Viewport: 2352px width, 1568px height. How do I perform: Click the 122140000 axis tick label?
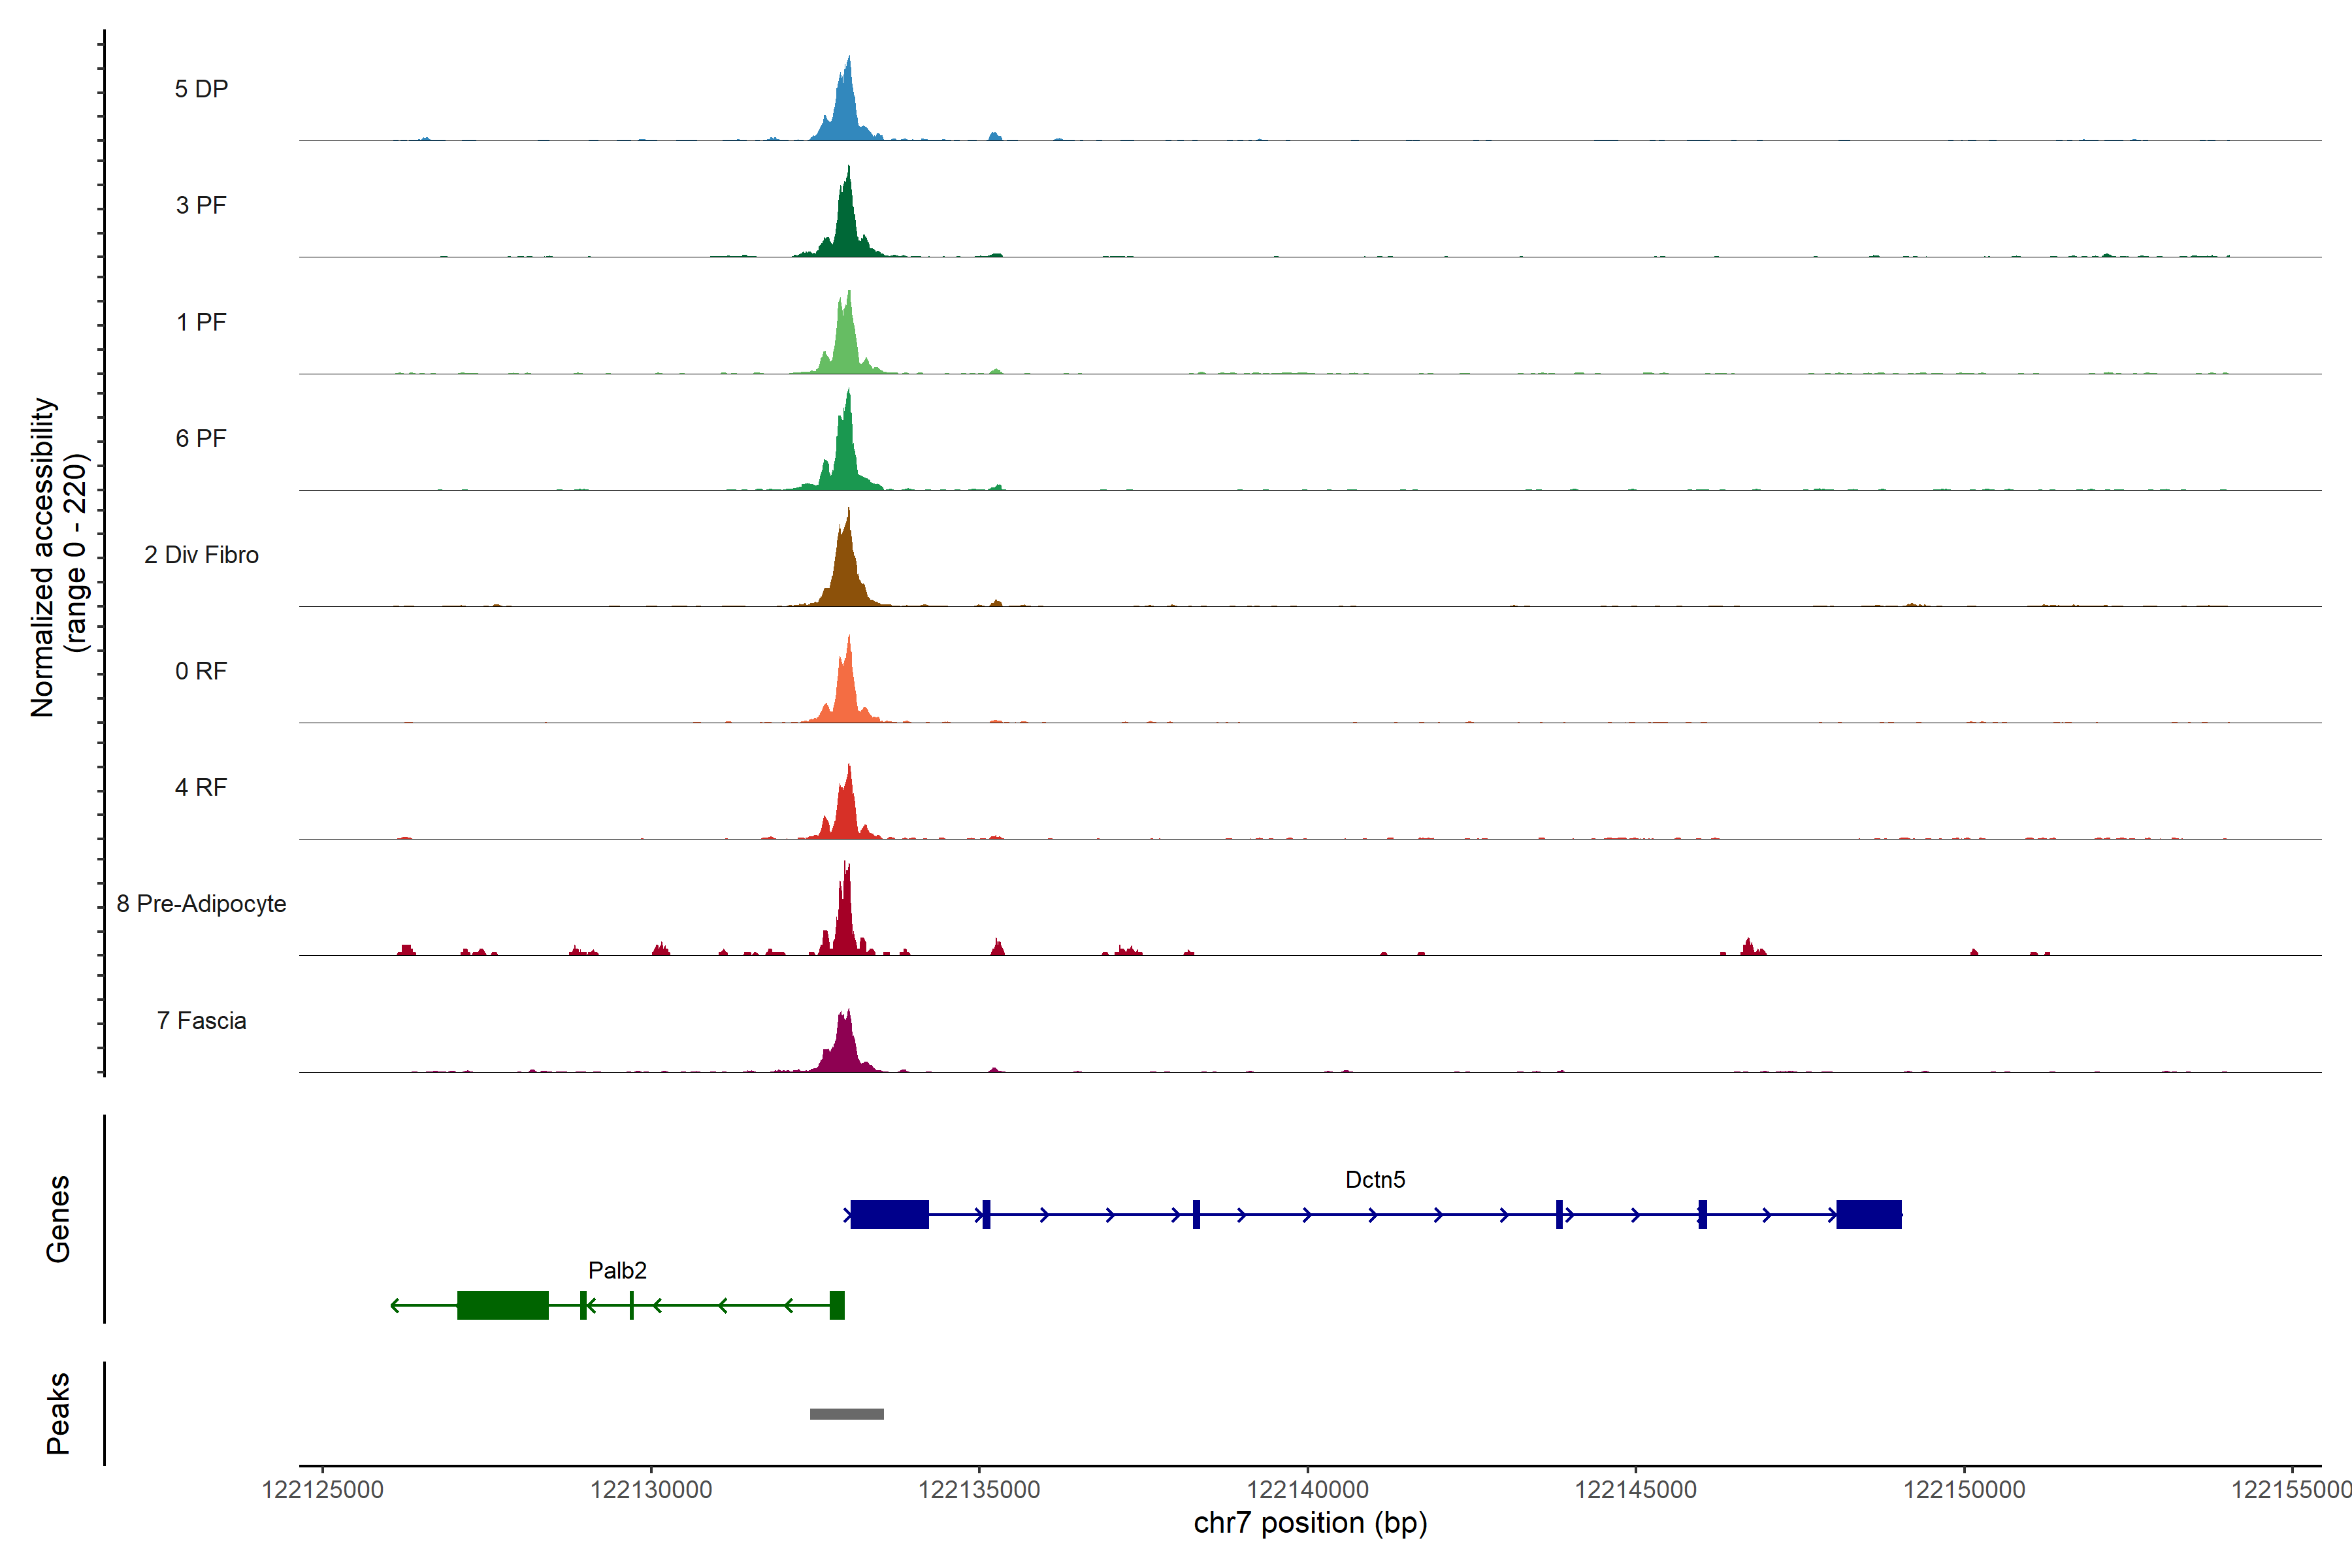[1307, 1490]
